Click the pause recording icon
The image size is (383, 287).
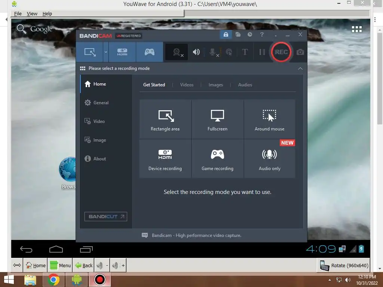262,52
